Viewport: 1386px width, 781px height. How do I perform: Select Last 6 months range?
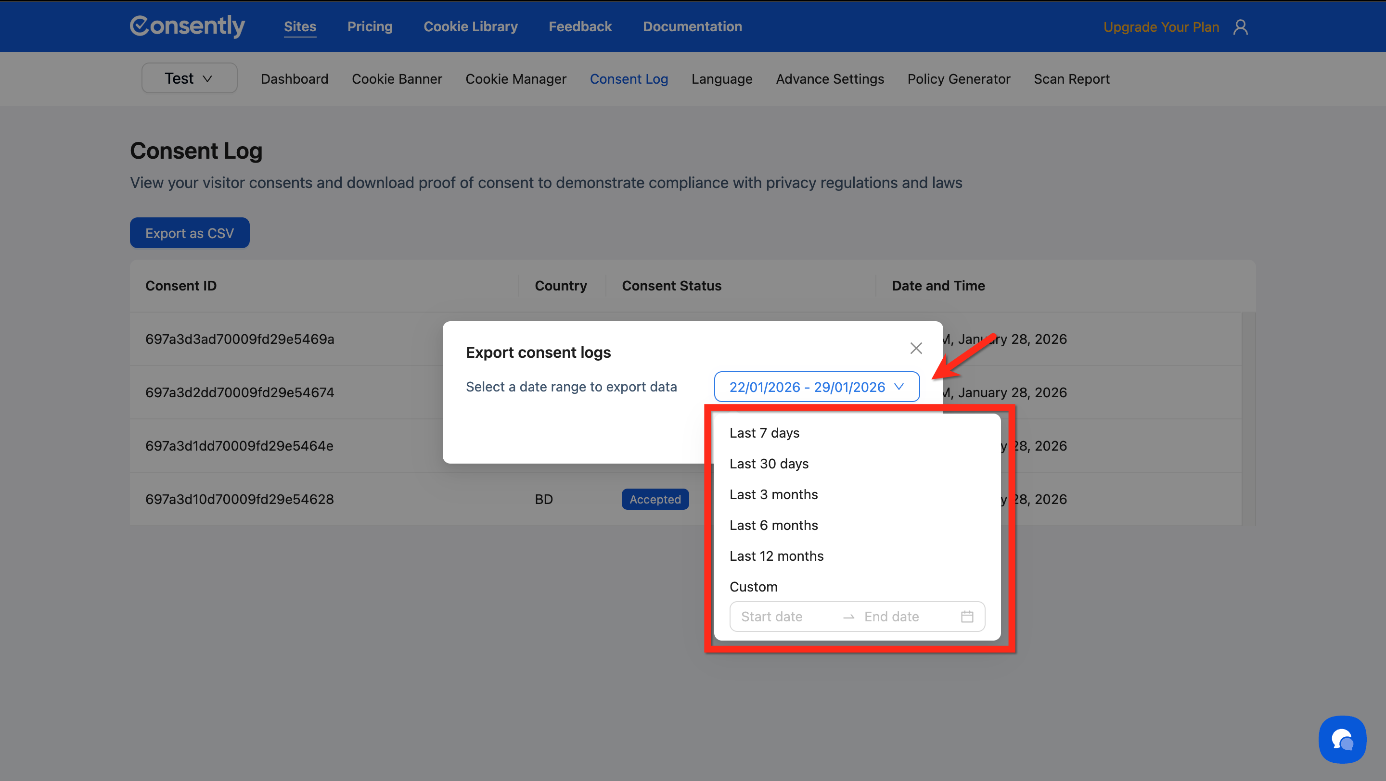click(773, 525)
